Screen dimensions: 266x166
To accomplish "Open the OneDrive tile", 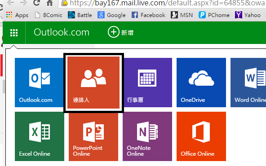I will tap(201, 83).
